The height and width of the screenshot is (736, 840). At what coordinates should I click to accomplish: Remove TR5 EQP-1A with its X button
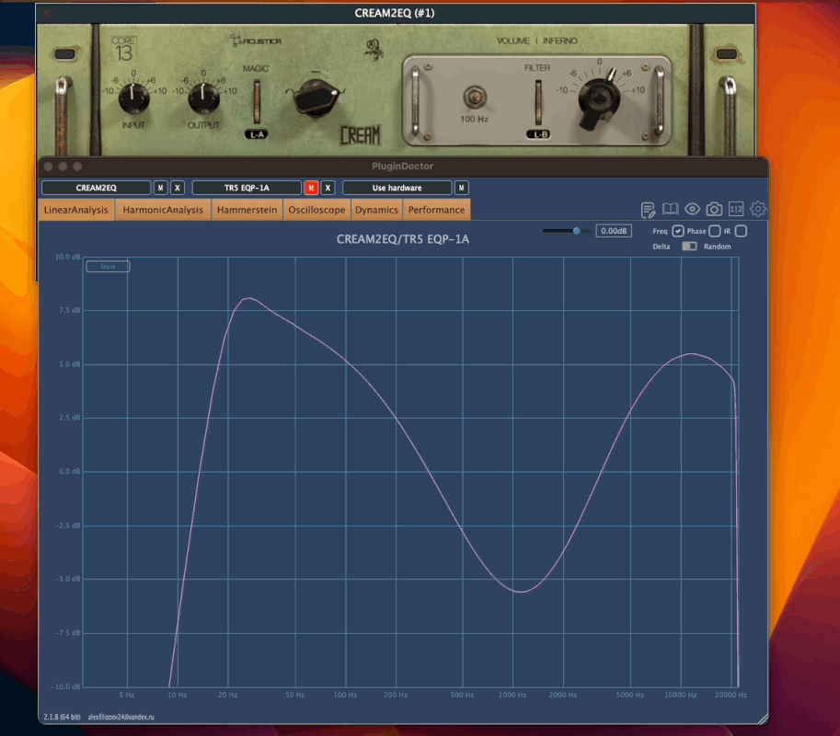(328, 188)
